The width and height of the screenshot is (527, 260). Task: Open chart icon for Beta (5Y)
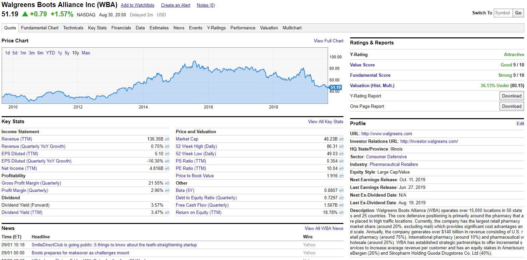[341, 191]
